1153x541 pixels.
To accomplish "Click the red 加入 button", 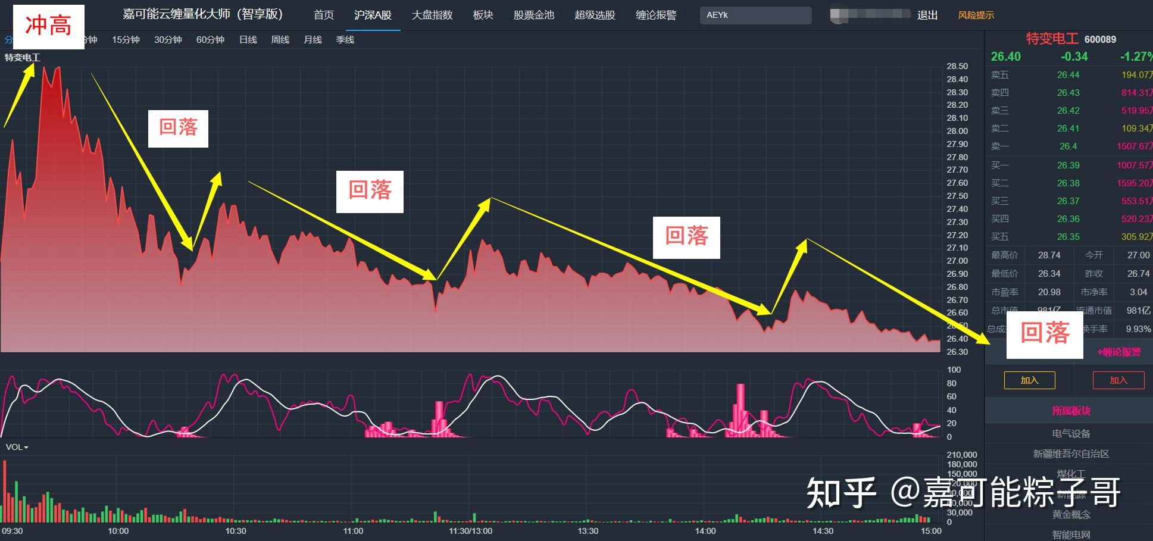I will [x=1118, y=380].
